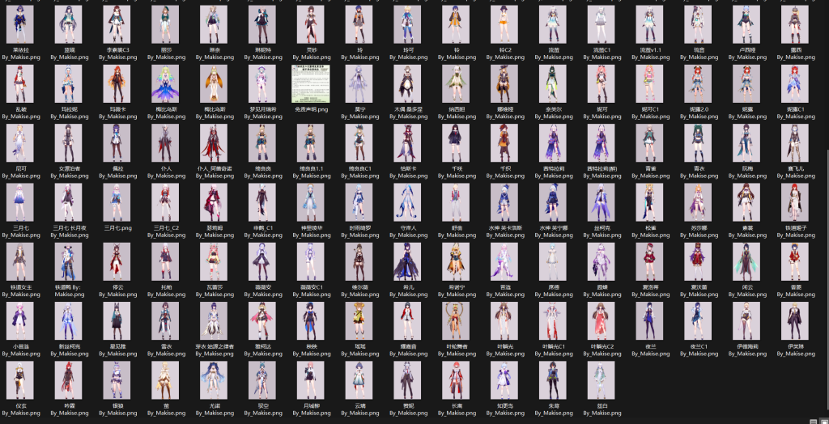Image resolution: width=829 pixels, height=424 pixels.
Task: Select the 铁道鸭 By: Makise.png thumbnail
Action: pos(68,261)
